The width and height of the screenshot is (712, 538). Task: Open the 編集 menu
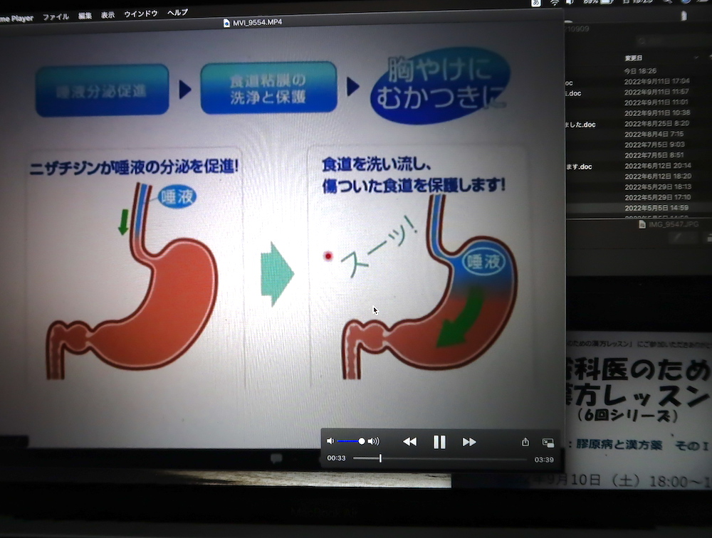pyautogui.click(x=85, y=15)
